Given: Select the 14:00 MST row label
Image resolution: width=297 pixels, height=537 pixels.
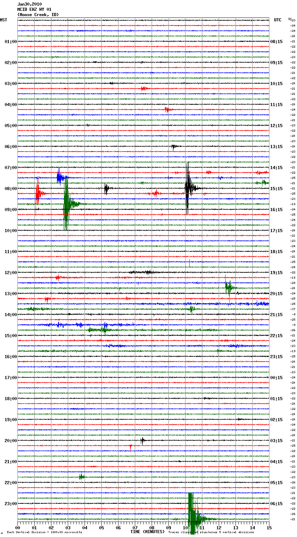Looking at the screenshot, I should tap(10, 315).
